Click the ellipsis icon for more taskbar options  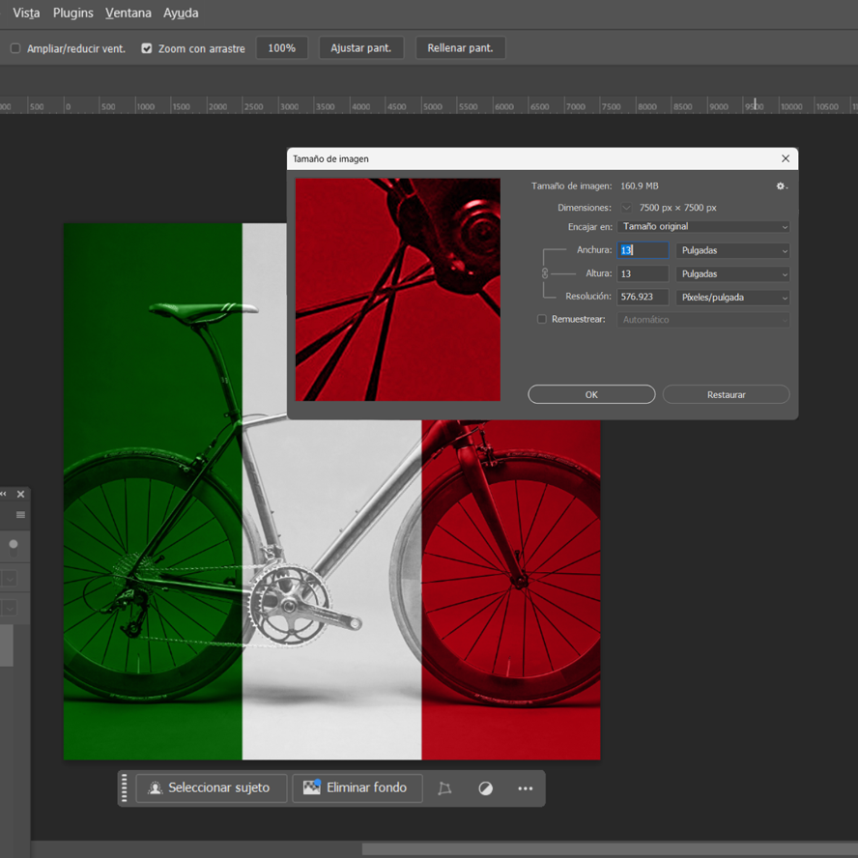(525, 788)
